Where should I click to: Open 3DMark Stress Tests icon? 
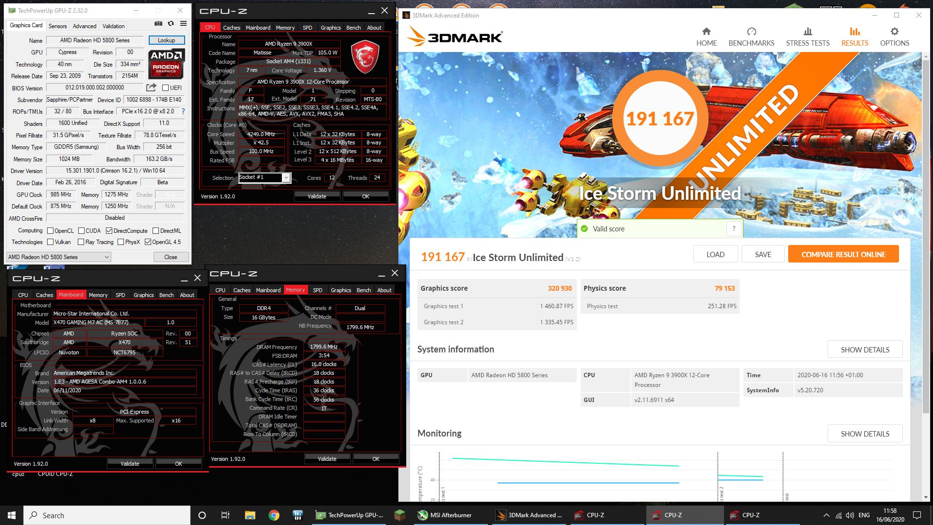808,32
